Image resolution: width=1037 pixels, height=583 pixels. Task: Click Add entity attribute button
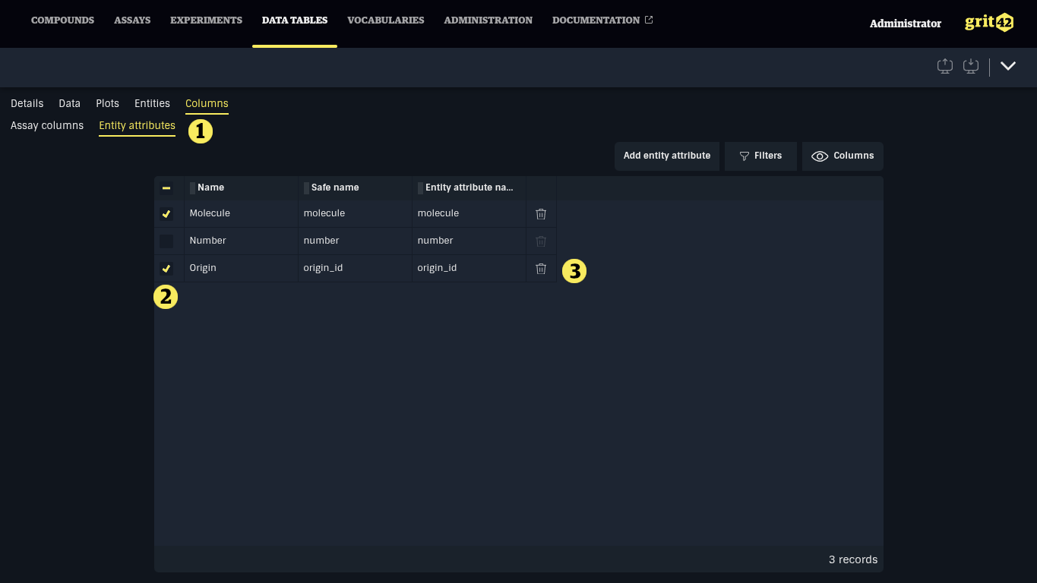click(666, 156)
